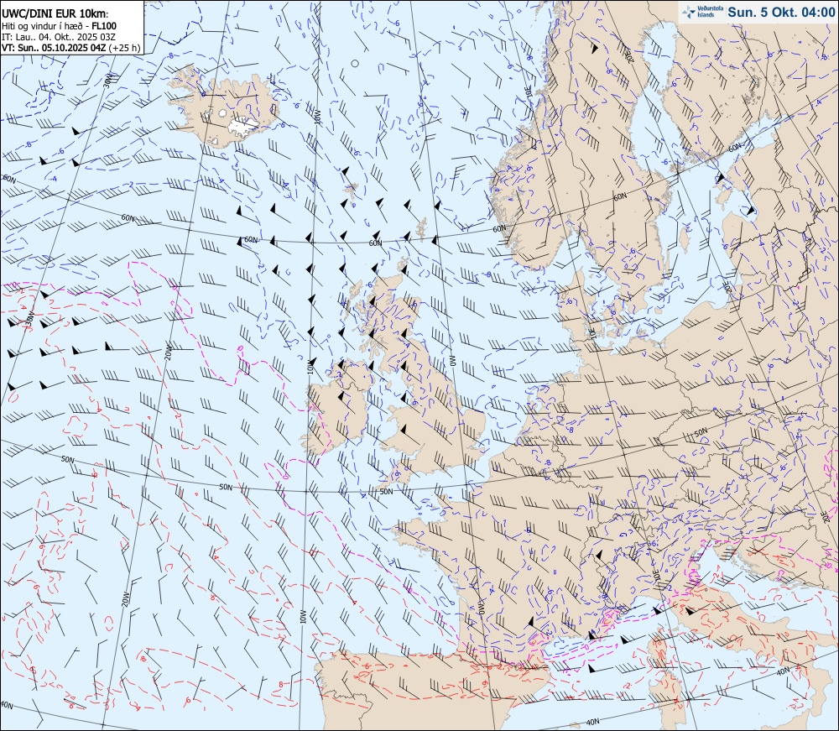839x731 pixels.
Task: Click the '10E' label over northern Italy
Action: coord(656,577)
